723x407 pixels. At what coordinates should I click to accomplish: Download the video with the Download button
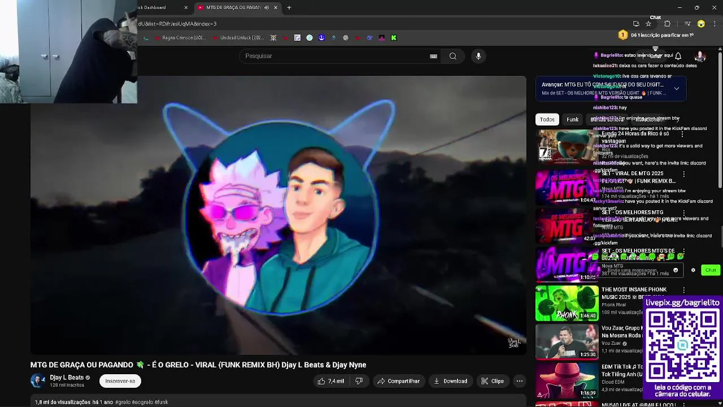click(x=451, y=381)
